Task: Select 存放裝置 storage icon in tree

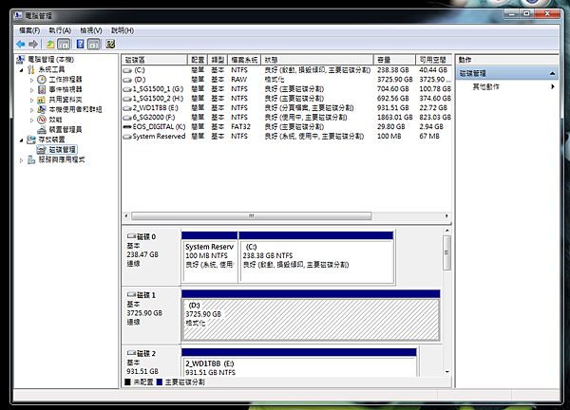Action: click(31, 140)
